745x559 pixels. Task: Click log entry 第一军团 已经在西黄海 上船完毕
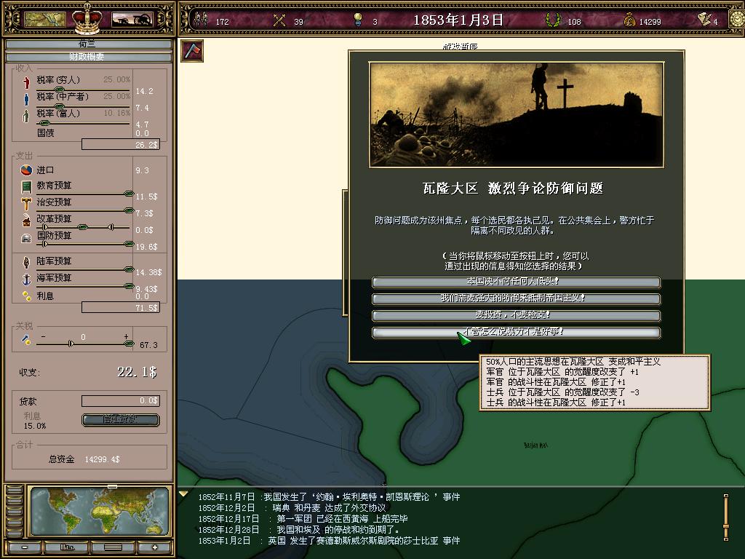tap(303, 519)
